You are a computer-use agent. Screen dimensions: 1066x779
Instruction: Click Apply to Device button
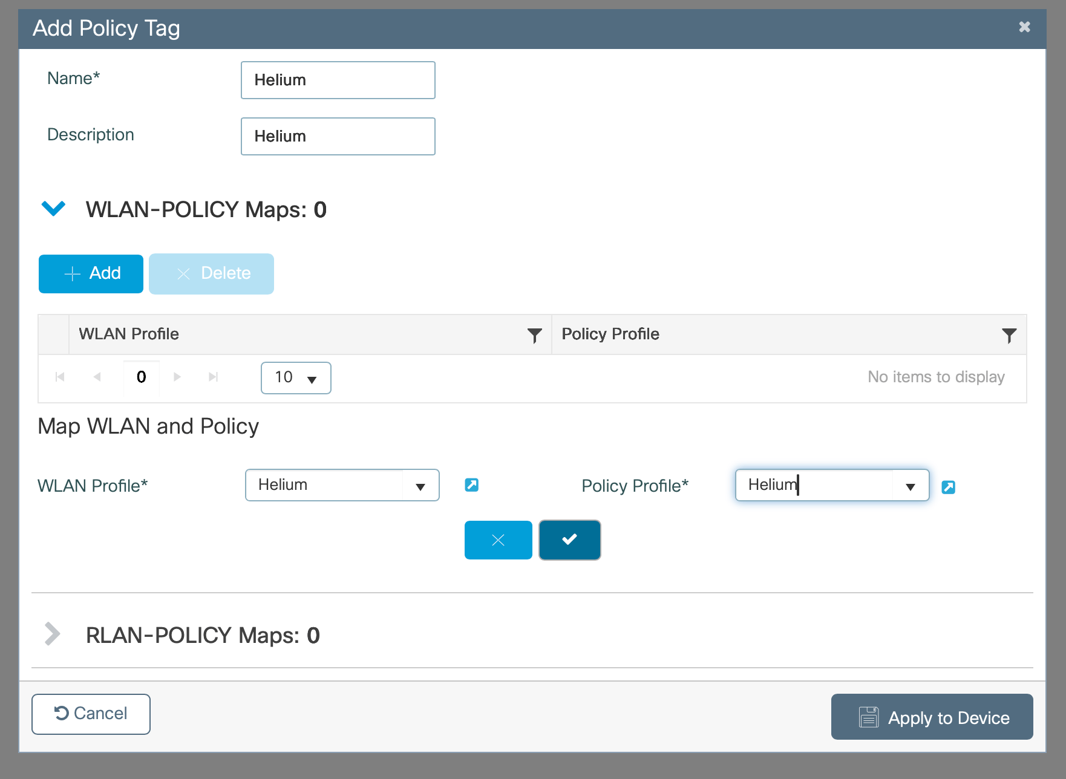[932, 717]
